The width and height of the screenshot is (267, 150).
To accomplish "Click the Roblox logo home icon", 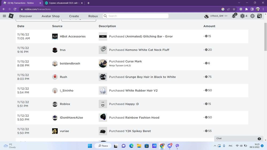I will click(11, 16).
